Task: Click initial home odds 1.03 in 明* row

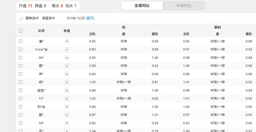Action: pyautogui.click(x=92, y=82)
